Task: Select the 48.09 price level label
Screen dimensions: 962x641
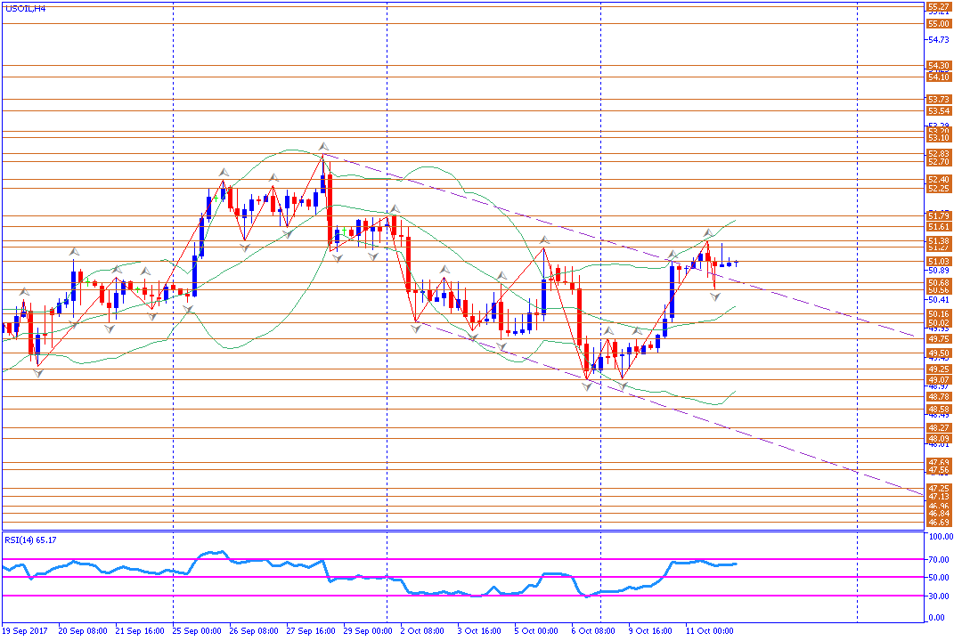Action: click(x=939, y=439)
